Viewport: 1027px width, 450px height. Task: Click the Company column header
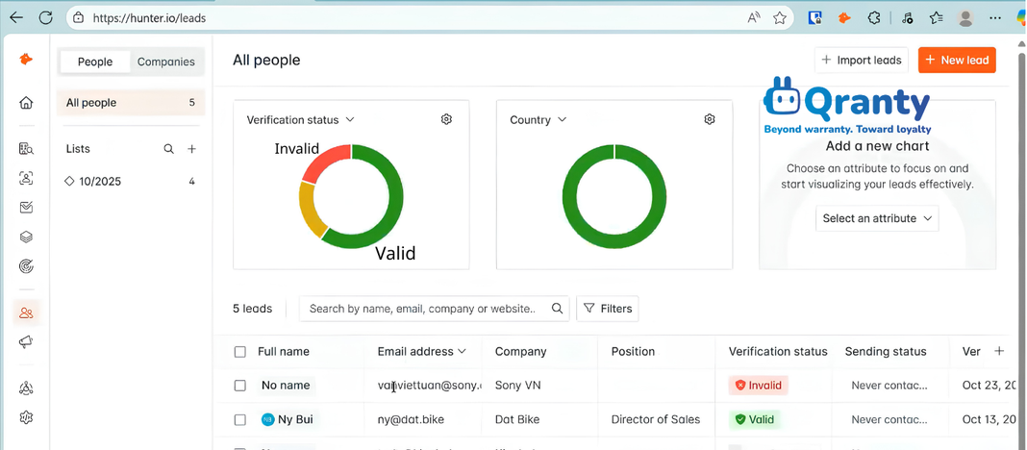pos(520,352)
